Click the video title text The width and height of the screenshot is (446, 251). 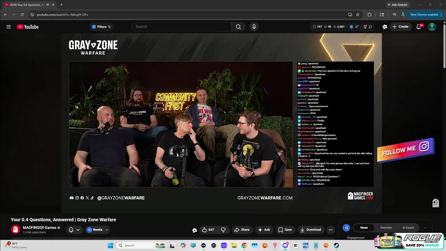63,220
